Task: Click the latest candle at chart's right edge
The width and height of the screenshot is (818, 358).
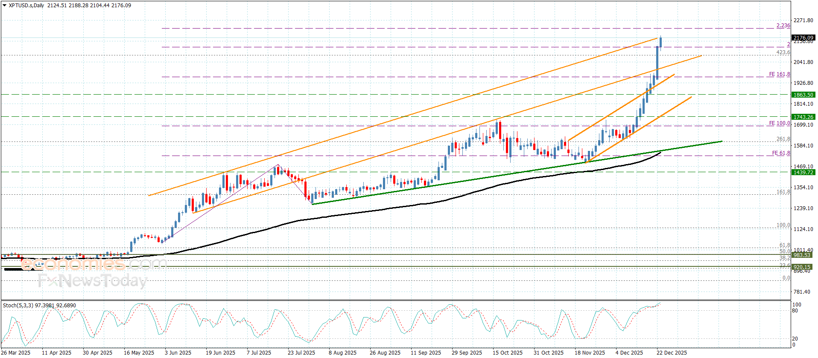Action: [x=660, y=42]
